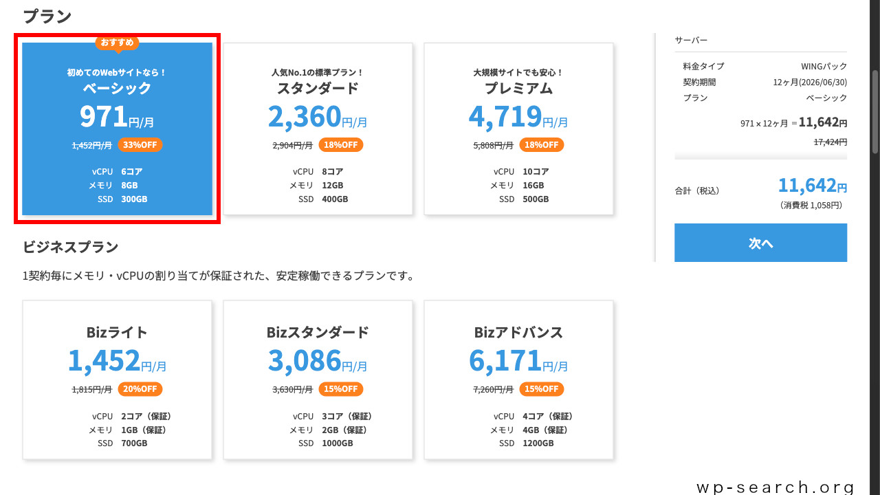Click the 15%OFF badge on Bizアドバンス

click(541, 389)
